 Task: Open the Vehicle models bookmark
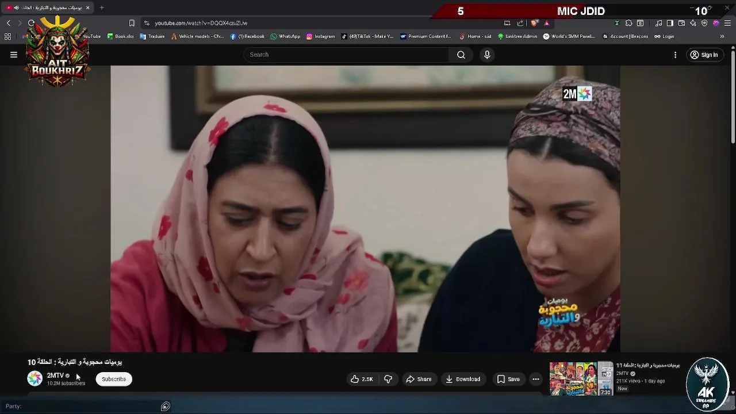pos(197,36)
